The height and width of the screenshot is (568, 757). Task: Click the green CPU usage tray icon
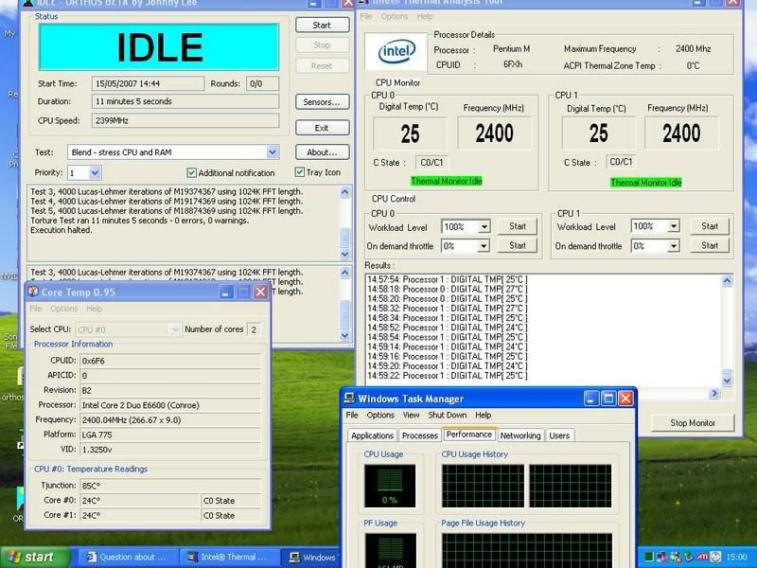coord(649,558)
